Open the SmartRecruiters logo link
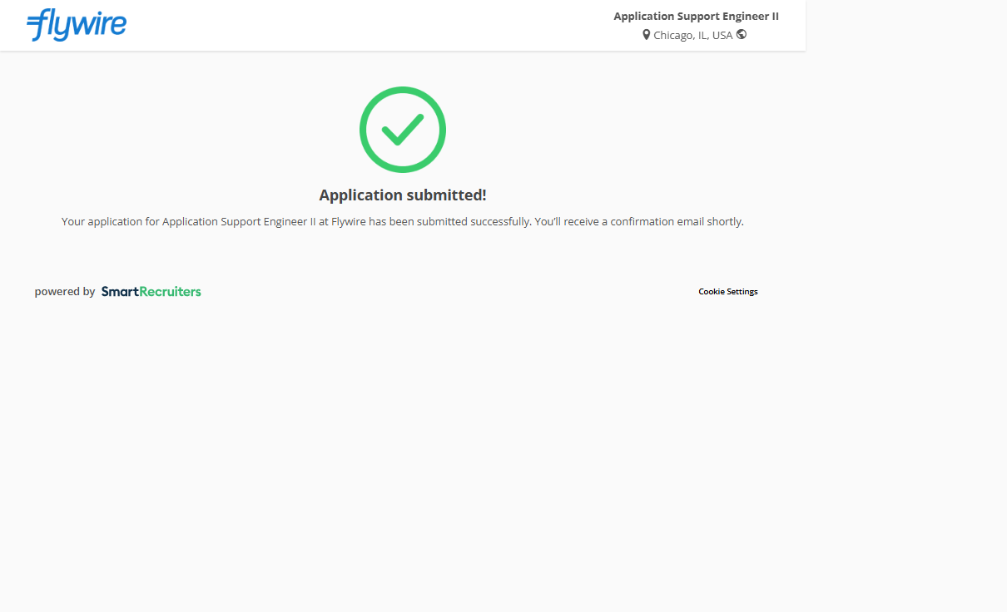The height and width of the screenshot is (612, 1007). pyautogui.click(x=151, y=292)
